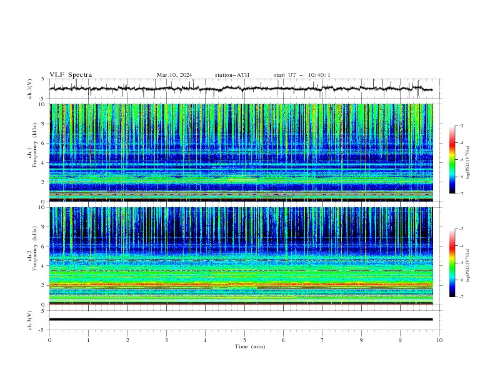
Task: Click inside the ch.1 spectrogram panel
Action: tap(241, 152)
